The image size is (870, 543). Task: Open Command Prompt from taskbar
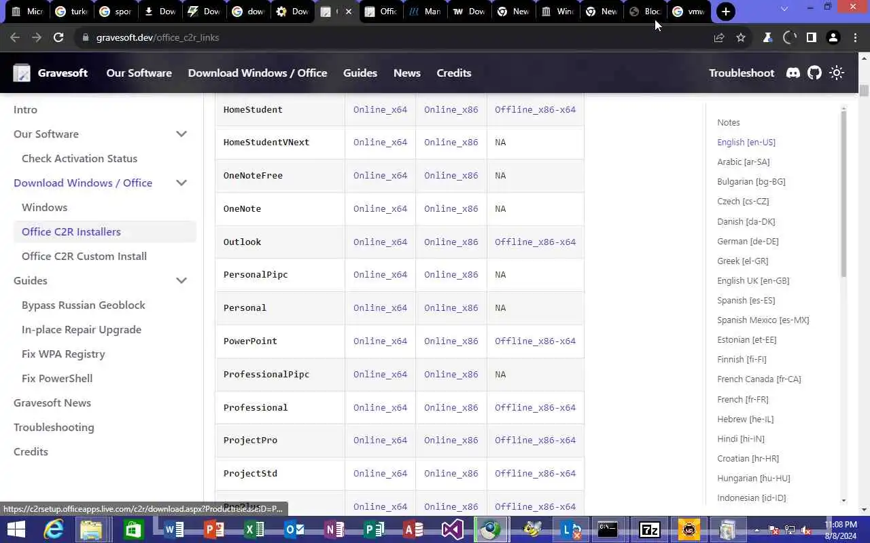coord(607,529)
